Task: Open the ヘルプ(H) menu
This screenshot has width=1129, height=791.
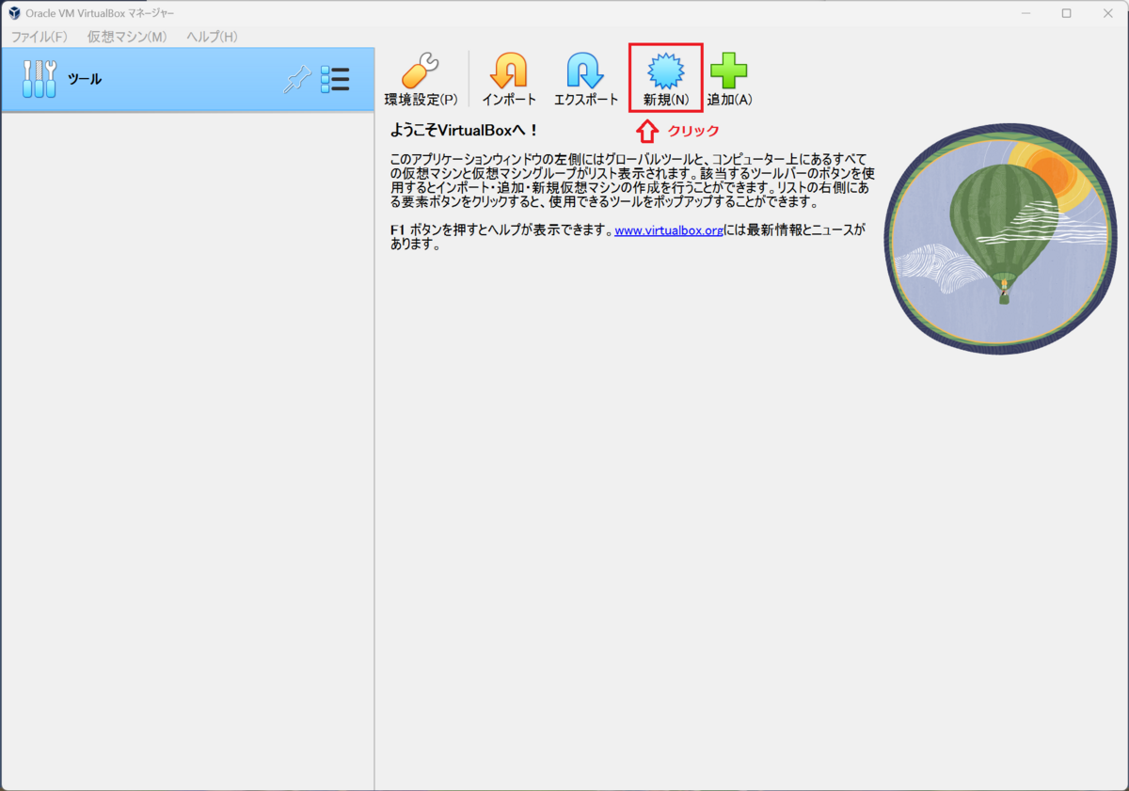Action: [x=212, y=36]
